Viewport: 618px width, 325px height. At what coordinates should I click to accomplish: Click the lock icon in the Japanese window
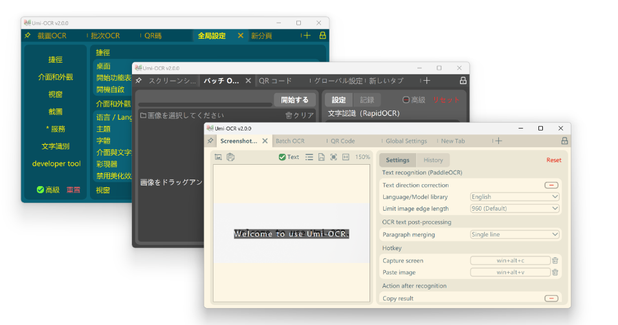[463, 81]
